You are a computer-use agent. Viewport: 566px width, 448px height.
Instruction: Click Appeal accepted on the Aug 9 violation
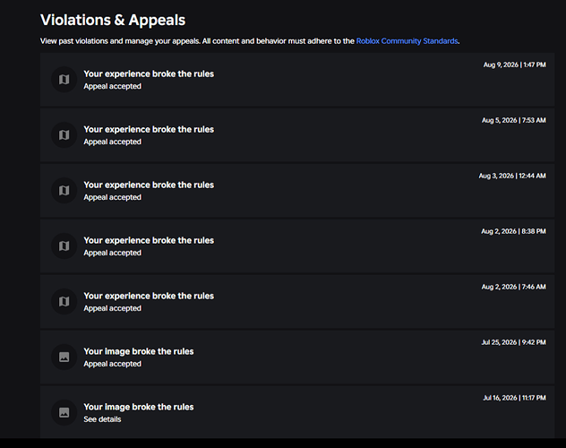pyautogui.click(x=112, y=86)
